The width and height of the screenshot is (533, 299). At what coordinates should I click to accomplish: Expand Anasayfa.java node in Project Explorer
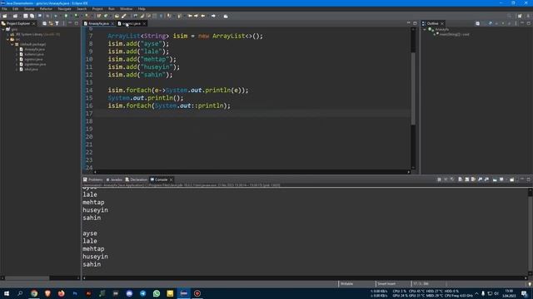tap(17, 50)
